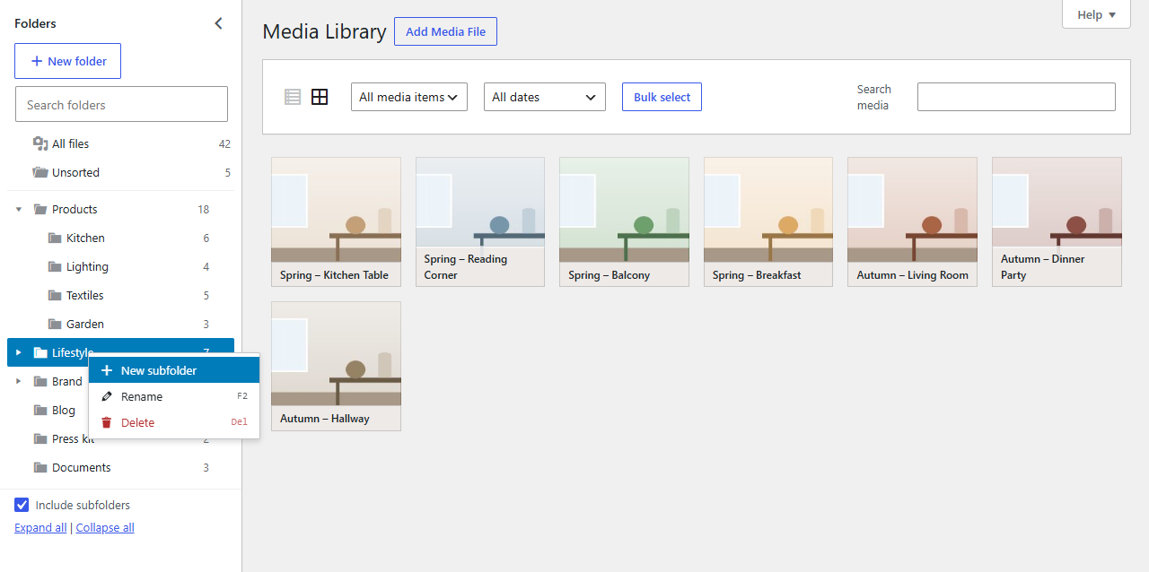Open the Spring – Kitchen Table thumbnail
Image resolution: width=1149 pixels, height=572 pixels.
pyautogui.click(x=336, y=221)
